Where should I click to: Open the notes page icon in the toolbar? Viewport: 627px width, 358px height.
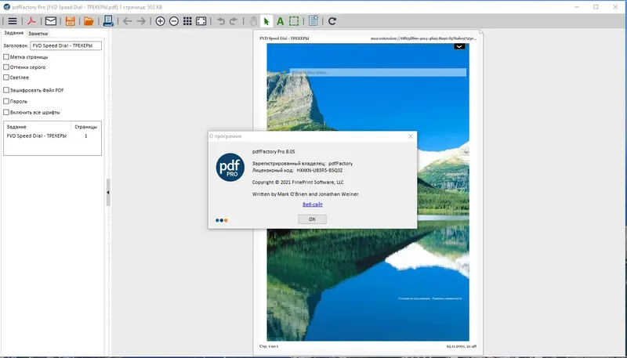coord(313,21)
